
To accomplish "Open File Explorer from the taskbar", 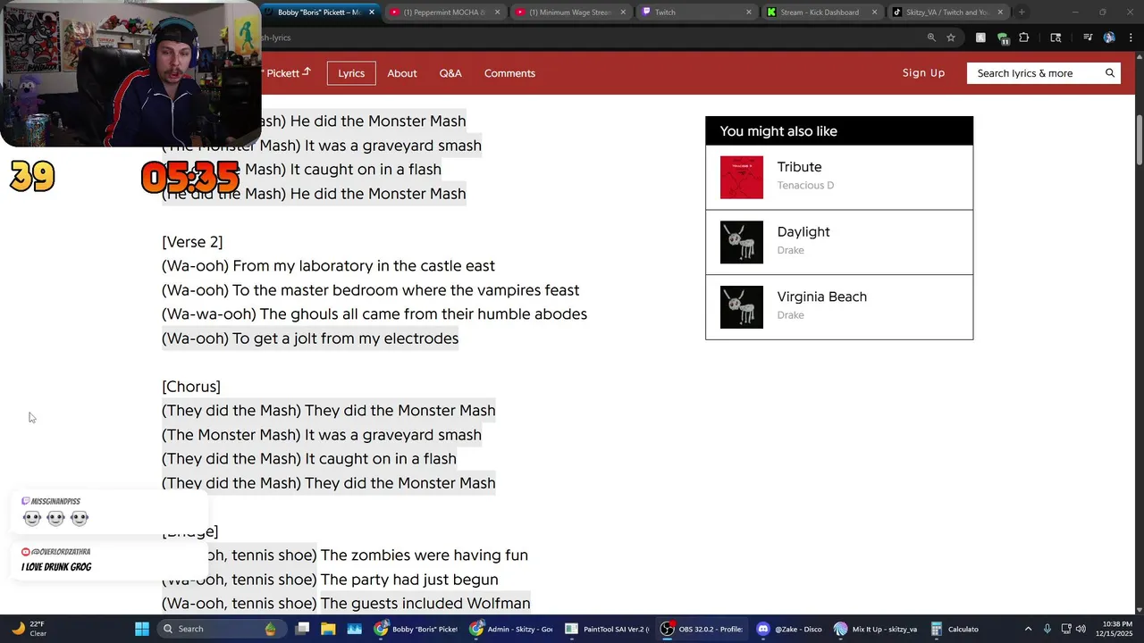I will coord(328,629).
